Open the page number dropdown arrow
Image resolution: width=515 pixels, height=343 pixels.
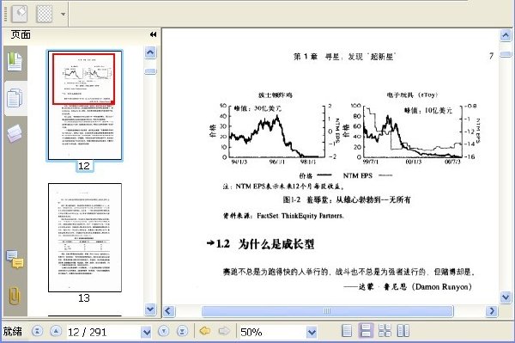coord(147,332)
